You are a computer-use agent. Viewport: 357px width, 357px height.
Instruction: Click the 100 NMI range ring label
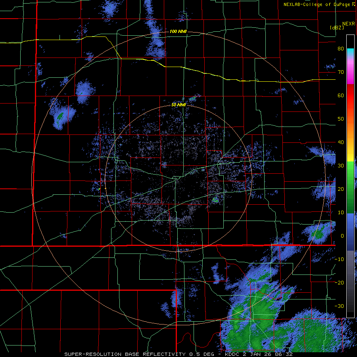pyautogui.click(x=178, y=31)
